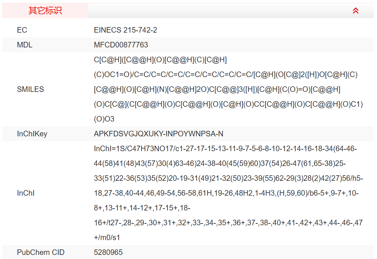Click the InChI line starting with 16+/t27-,28-
377x259 pixels.
coord(228,223)
